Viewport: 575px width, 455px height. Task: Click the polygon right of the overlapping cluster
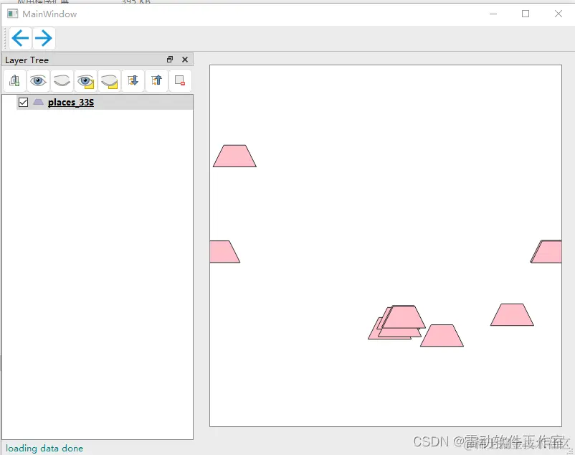[442, 336]
